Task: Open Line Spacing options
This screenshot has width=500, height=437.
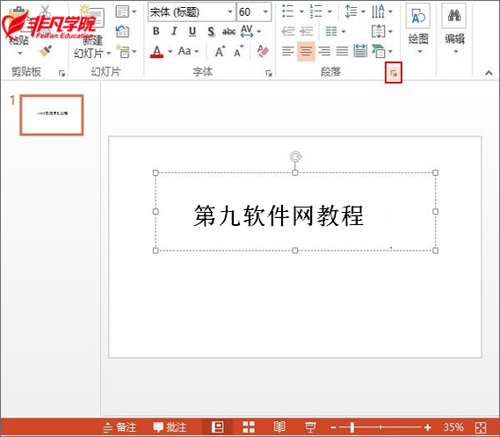Action: tap(354, 11)
